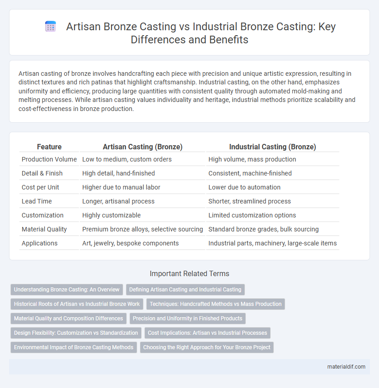Select 'Design Flexibility: Customization vs Standardization'
The width and height of the screenshot is (379, 388).
point(76,333)
